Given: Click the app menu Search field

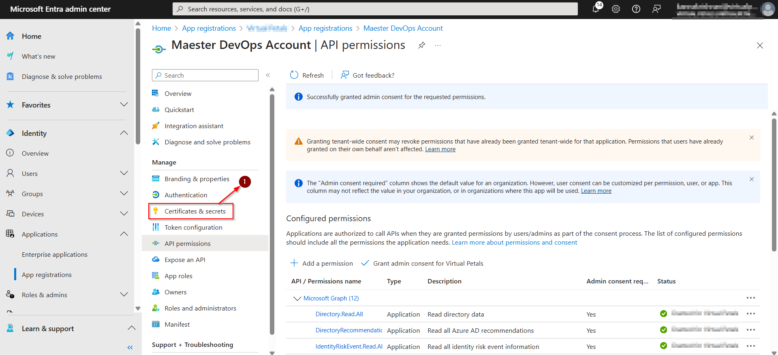Looking at the screenshot, I should point(205,75).
